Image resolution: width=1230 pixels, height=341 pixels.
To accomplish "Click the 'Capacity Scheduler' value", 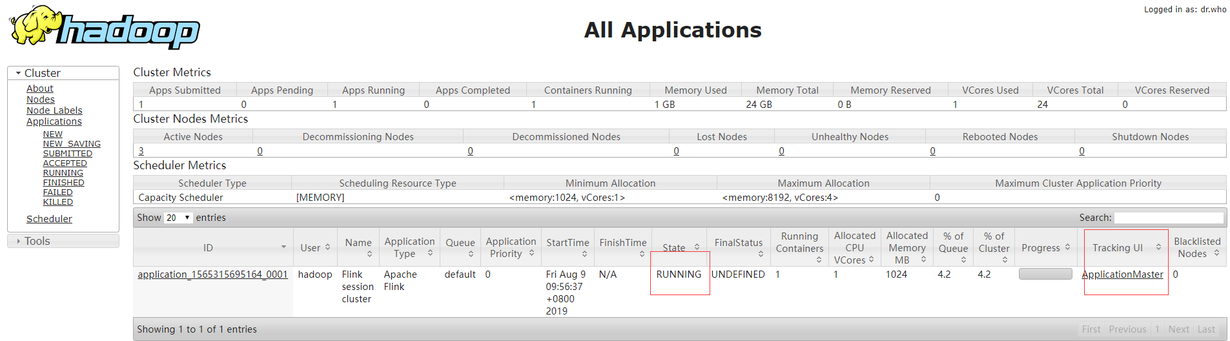I will click(181, 198).
